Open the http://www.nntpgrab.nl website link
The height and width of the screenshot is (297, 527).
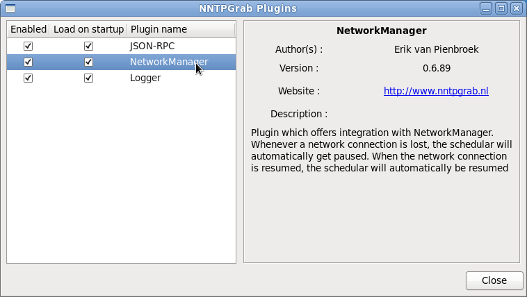coord(436,91)
